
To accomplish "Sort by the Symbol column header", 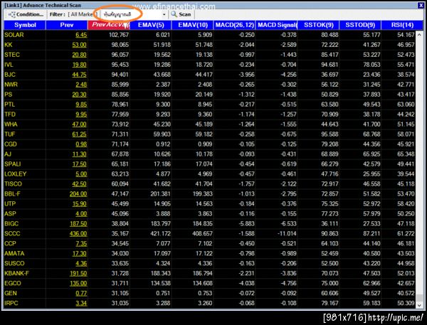I will pyautogui.click(x=25, y=25).
